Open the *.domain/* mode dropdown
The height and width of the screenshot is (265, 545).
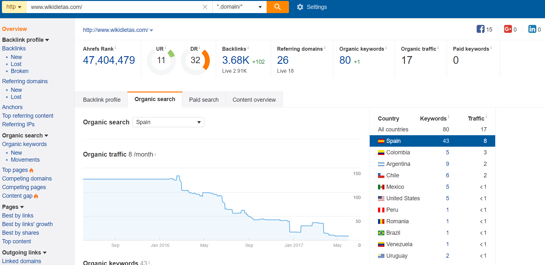[x=239, y=7]
